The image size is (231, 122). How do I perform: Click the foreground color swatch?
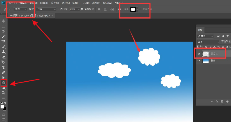[2, 106]
